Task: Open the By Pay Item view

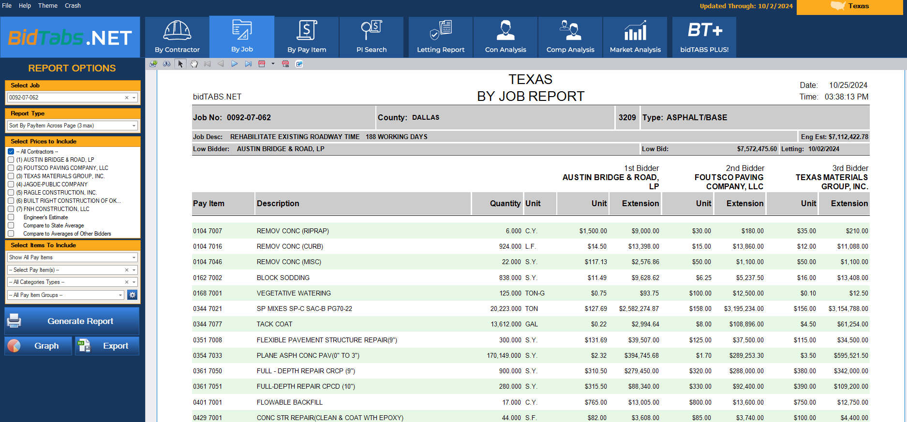Action: [307, 37]
